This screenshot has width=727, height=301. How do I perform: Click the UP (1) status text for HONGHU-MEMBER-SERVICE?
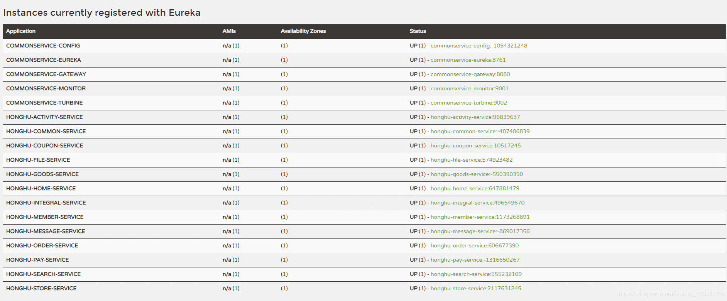tap(418, 217)
